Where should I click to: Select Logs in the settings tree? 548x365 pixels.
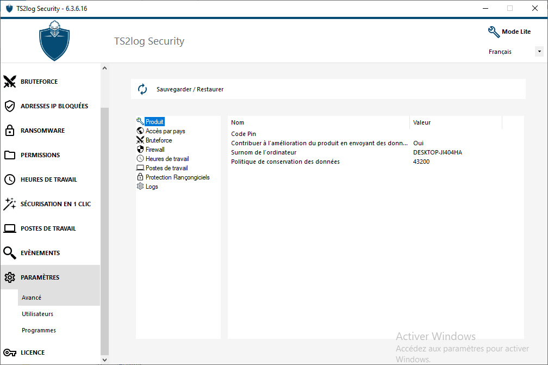tap(152, 187)
